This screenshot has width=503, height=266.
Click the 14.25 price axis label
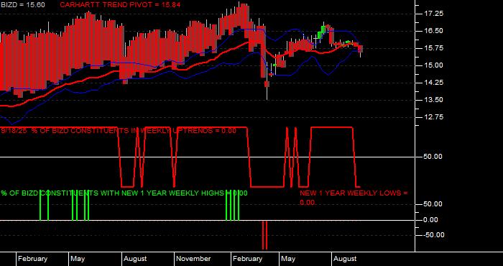[433, 83]
